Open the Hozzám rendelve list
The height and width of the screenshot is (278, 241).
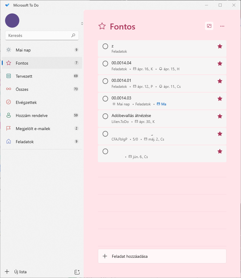pos(32,115)
